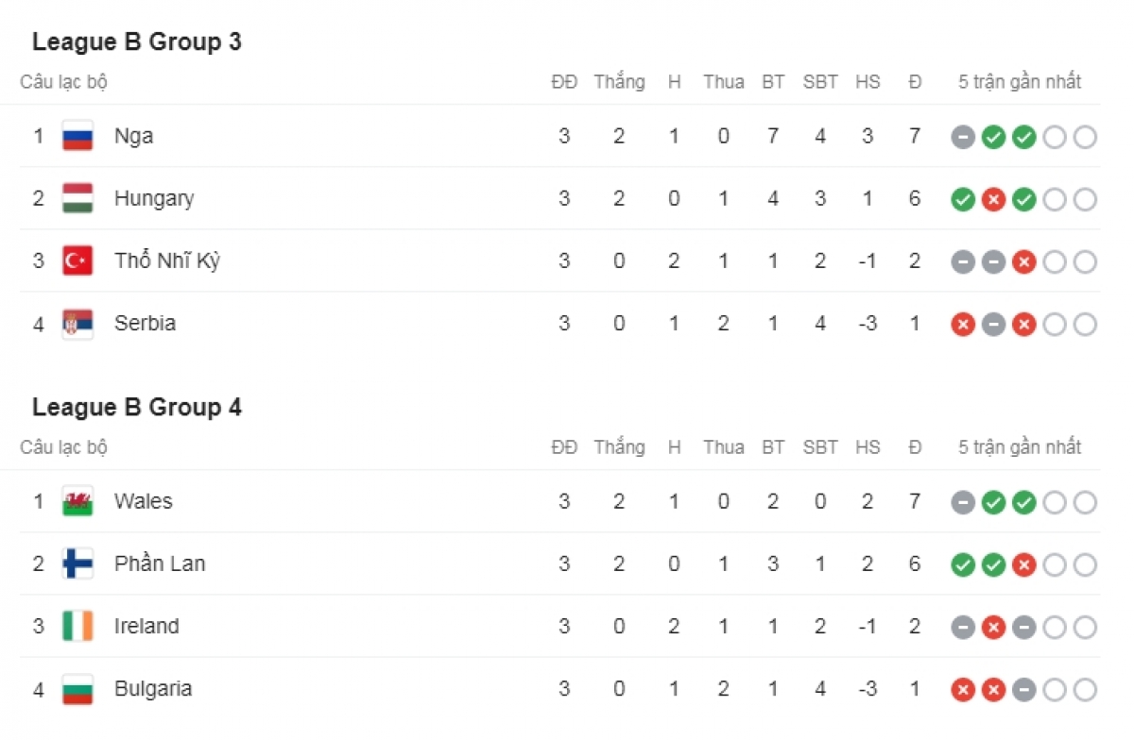1134x740 pixels.
Task: Click the Thắng column header in Group 3
Action: coord(619,82)
